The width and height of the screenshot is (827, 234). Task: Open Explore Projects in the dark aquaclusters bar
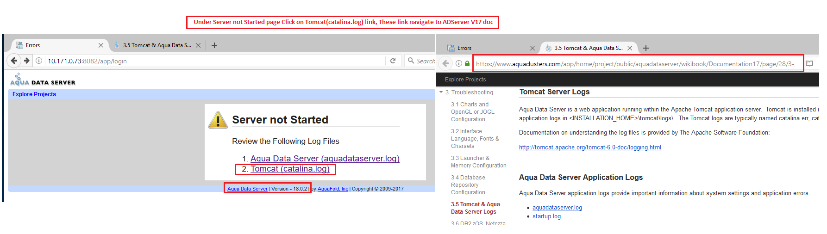(465, 80)
